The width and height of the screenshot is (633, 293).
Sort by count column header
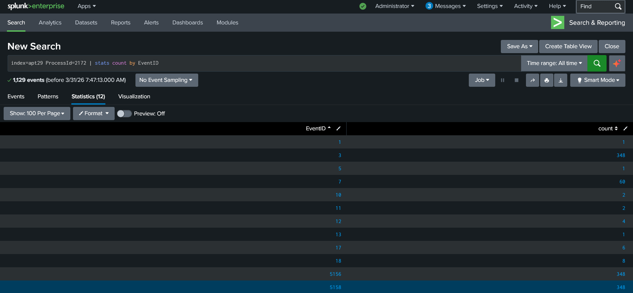(x=608, y=129)
